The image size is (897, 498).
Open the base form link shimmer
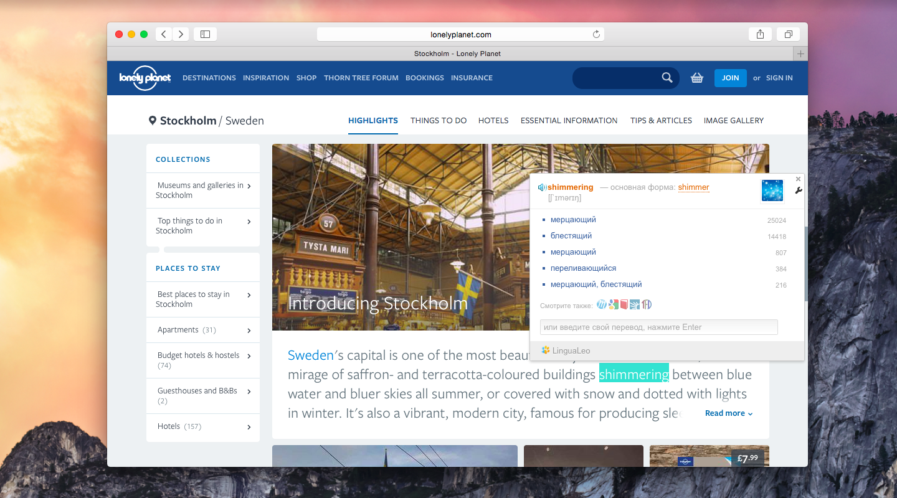[x=694, y=187]
